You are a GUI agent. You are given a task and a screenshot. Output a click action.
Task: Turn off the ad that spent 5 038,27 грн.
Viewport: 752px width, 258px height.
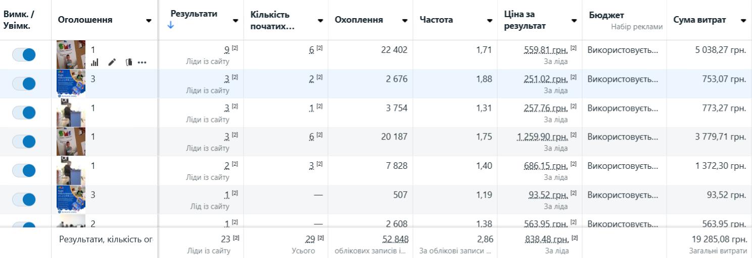click(x=24, y=54)
